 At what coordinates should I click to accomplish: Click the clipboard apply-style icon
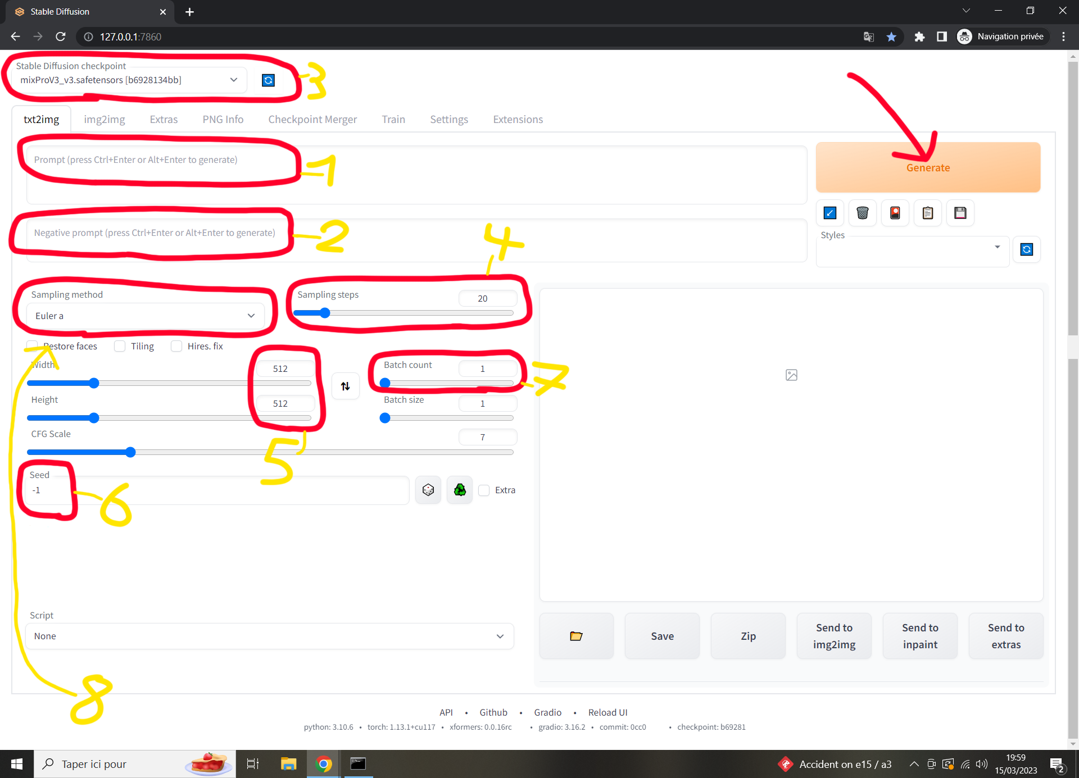pyautogui.click(x=927, y=213)
